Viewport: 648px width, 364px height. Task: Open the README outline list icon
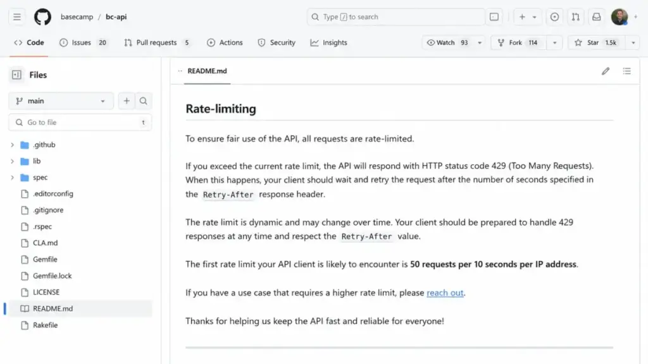click(x=627, y=71)
